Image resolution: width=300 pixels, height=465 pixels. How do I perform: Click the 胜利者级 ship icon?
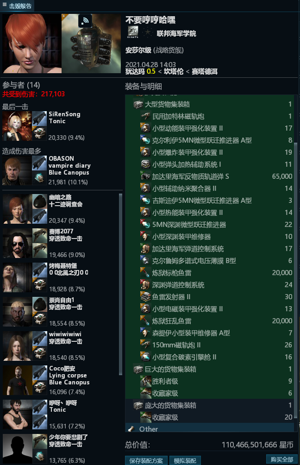point(145,381)
